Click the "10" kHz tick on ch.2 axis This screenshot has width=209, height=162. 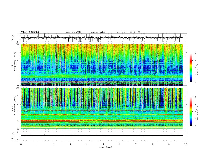coord(18,88)
